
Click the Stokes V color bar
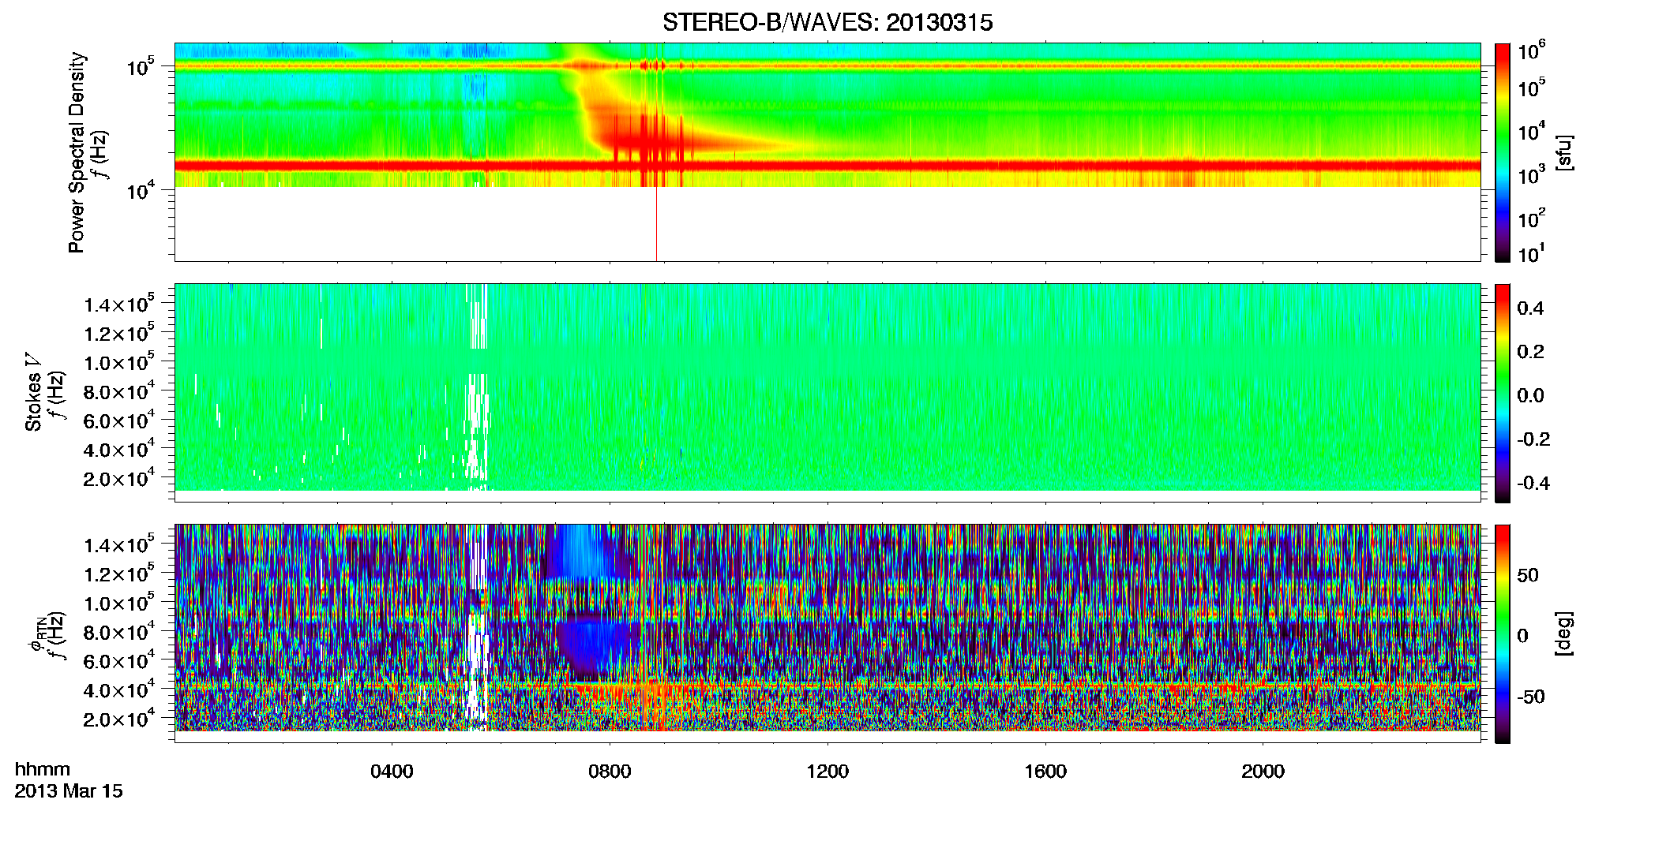click(1503, 393)
